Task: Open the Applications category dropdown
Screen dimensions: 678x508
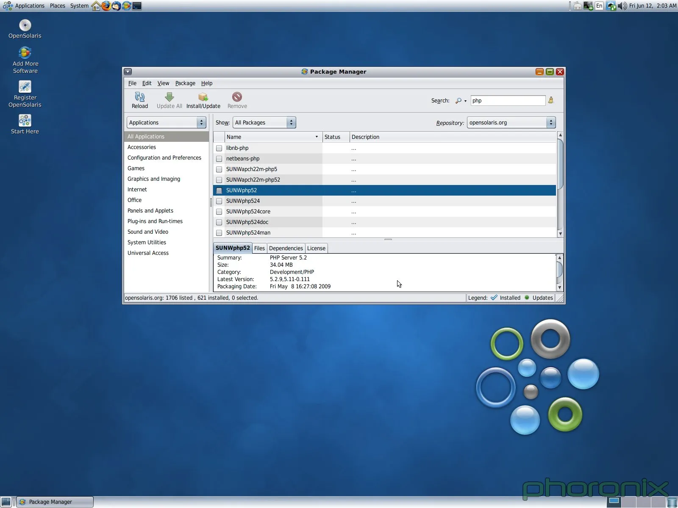Action: point(167,122)
